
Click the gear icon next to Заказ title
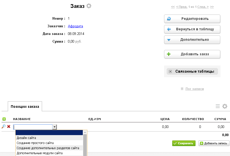(x=89, y=6)
